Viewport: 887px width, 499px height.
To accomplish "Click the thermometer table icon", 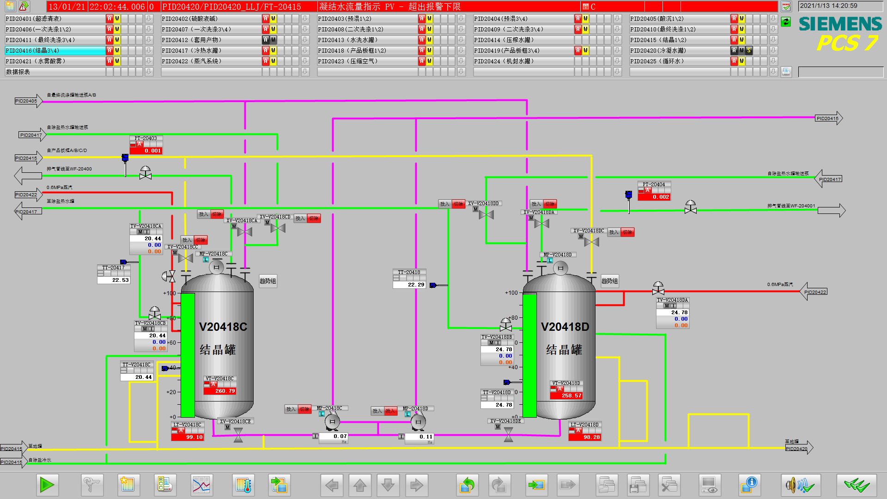I will click(243, 485).
